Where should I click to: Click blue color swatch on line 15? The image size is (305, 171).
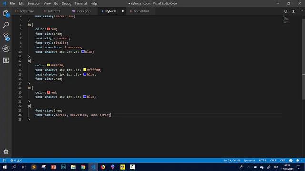click(85, 74)
